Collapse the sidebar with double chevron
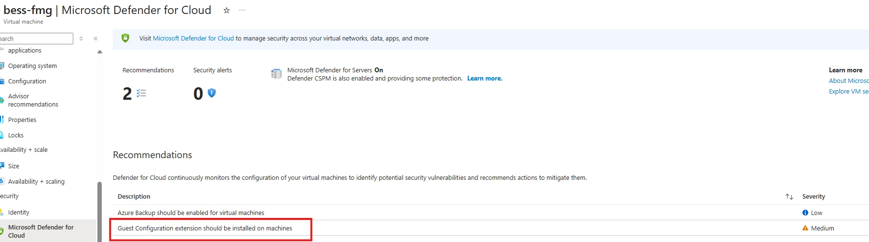The image size is (869, 242). click(x=95, y=39)
